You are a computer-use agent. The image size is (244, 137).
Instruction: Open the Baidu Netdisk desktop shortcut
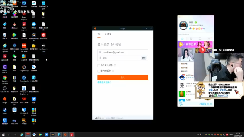coord(34,4)
